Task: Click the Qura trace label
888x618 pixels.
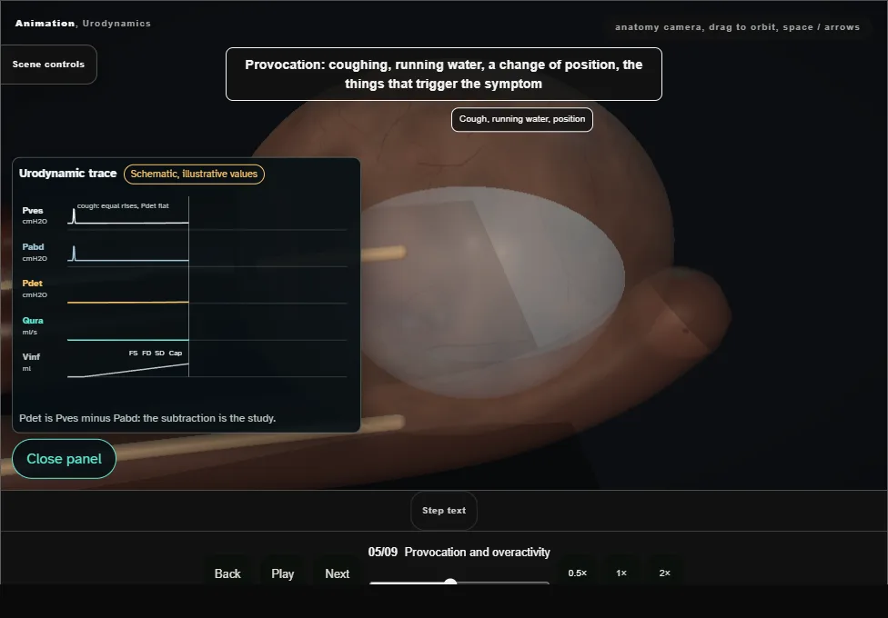Action: click(x=33, y=320)
